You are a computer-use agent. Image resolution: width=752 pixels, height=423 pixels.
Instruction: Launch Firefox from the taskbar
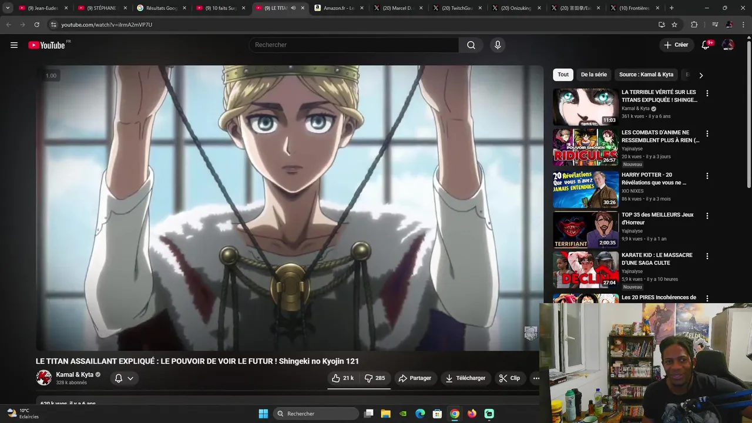tap(472, 414)
